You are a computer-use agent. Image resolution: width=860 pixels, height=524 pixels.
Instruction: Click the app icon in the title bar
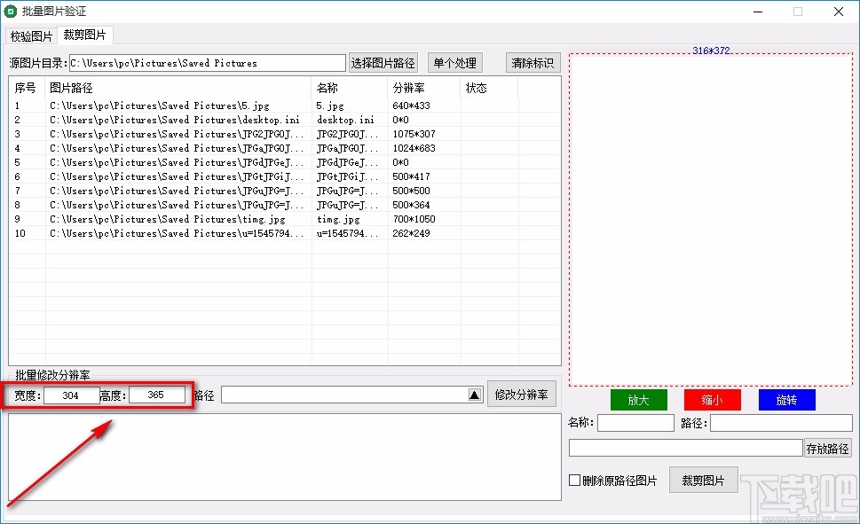coord(11,11)
